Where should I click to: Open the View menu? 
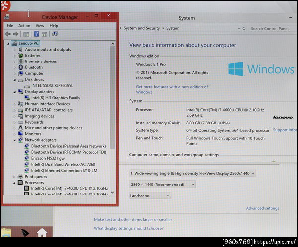[40, 26]
